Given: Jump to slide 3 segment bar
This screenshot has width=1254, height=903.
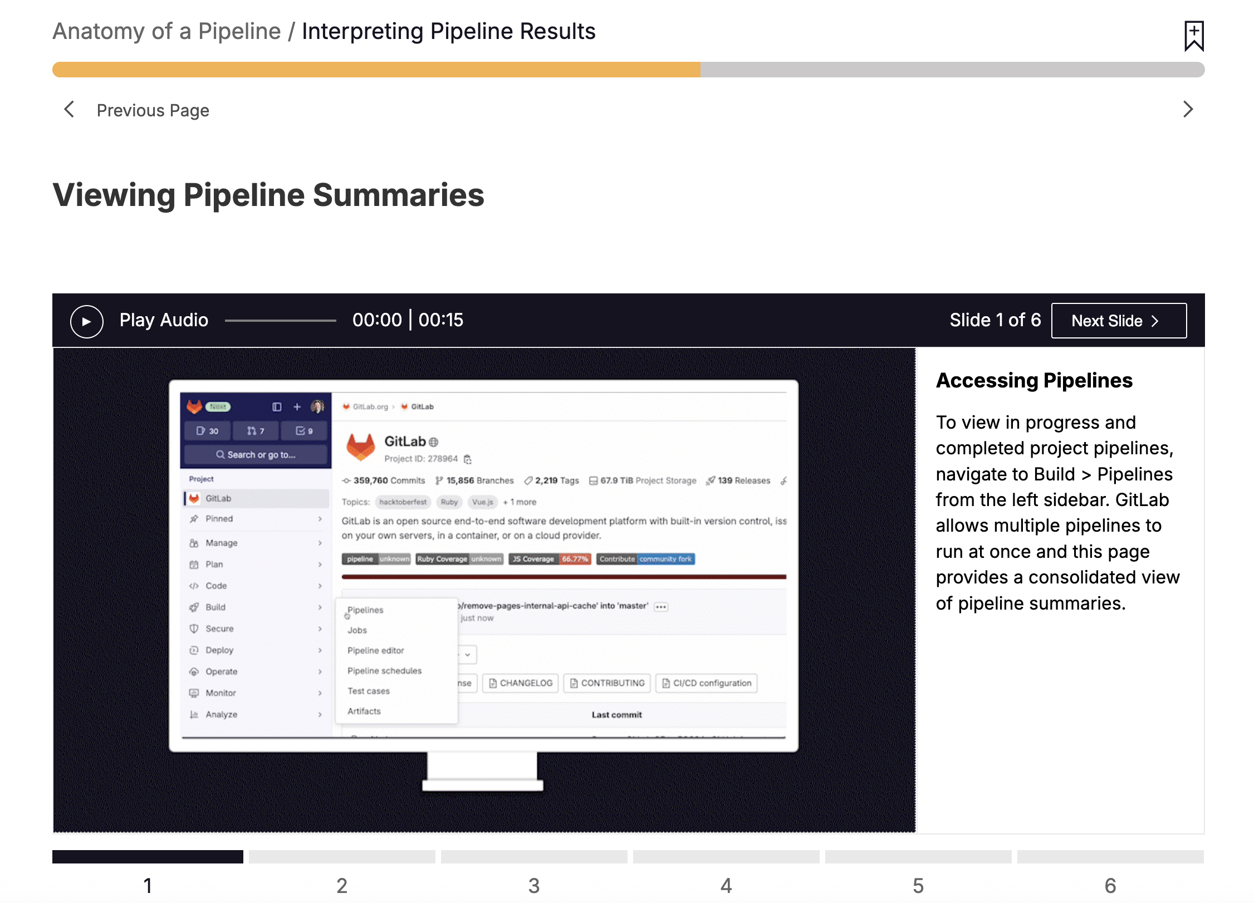Looking at the screenshot, I should [533, 856].
